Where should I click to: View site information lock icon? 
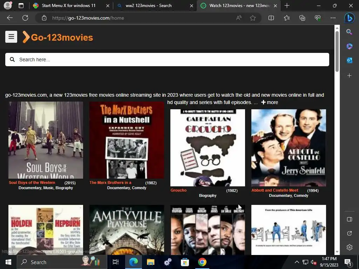click(x=44, y=18)
